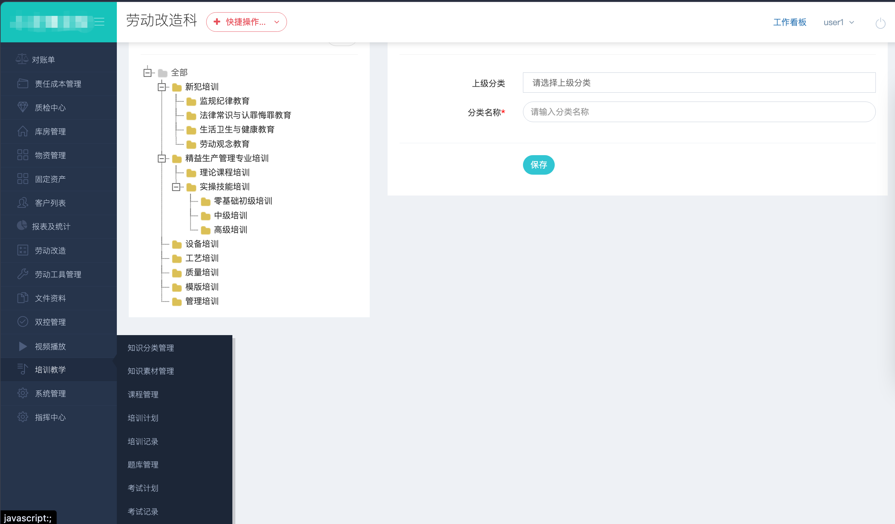
Task: Open 题库管理 submenu item
Action: 143,465
